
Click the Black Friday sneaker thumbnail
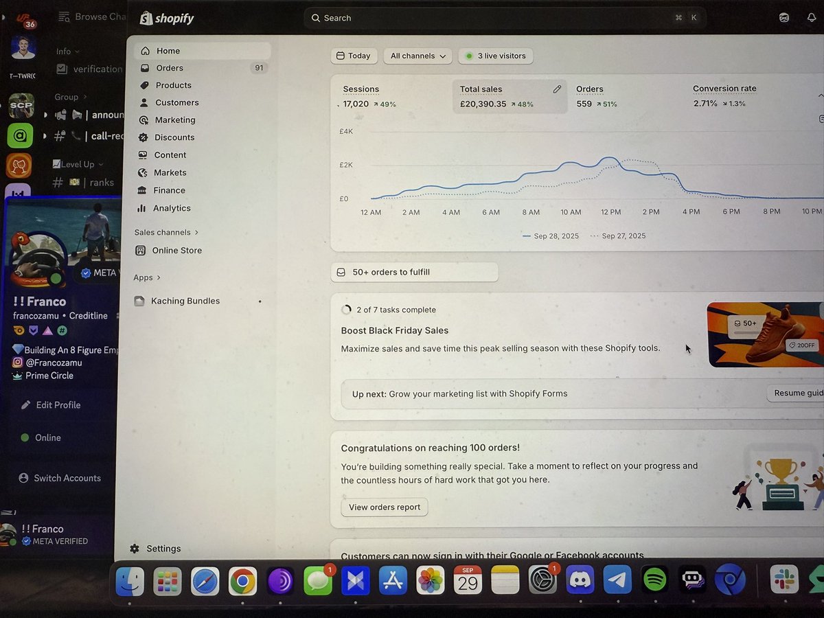coord(765,334)
